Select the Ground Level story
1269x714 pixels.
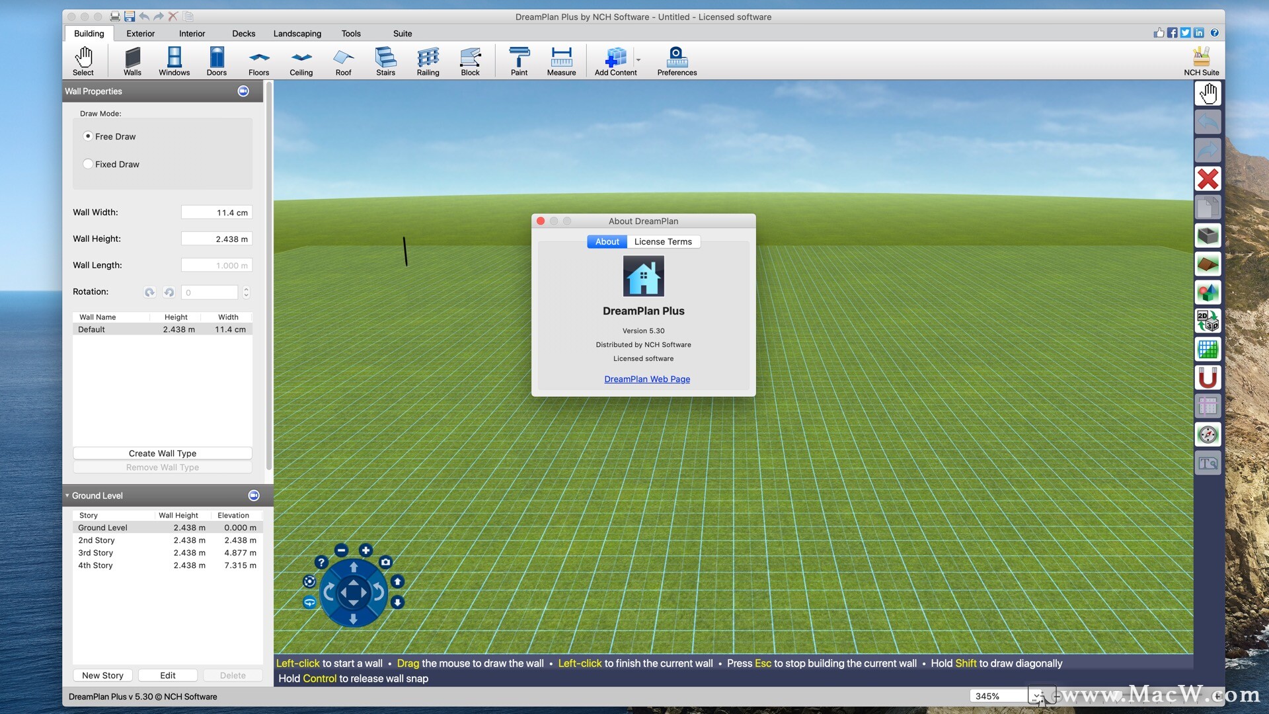pos(102,526)
